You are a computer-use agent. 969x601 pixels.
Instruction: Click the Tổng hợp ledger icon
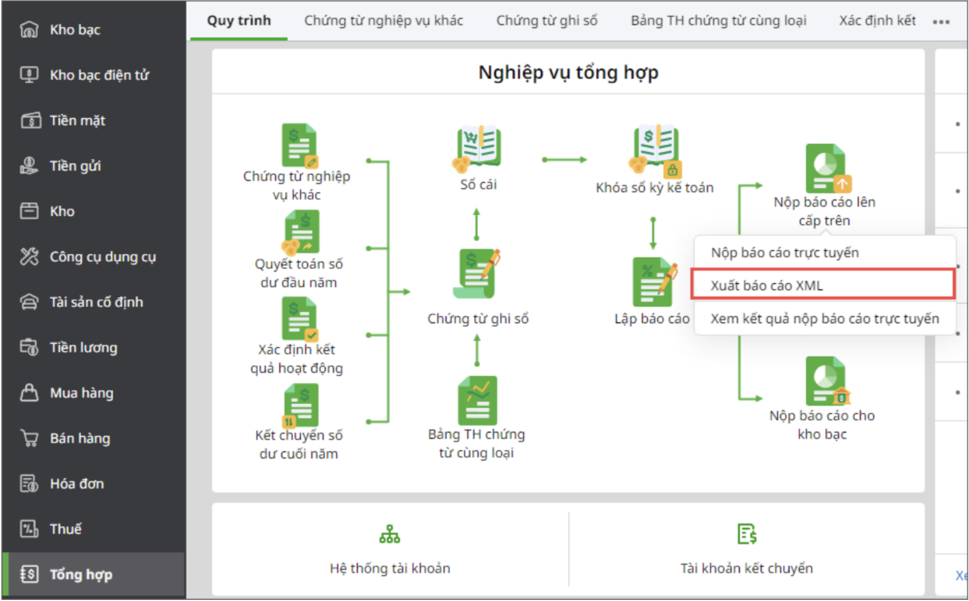29,574
